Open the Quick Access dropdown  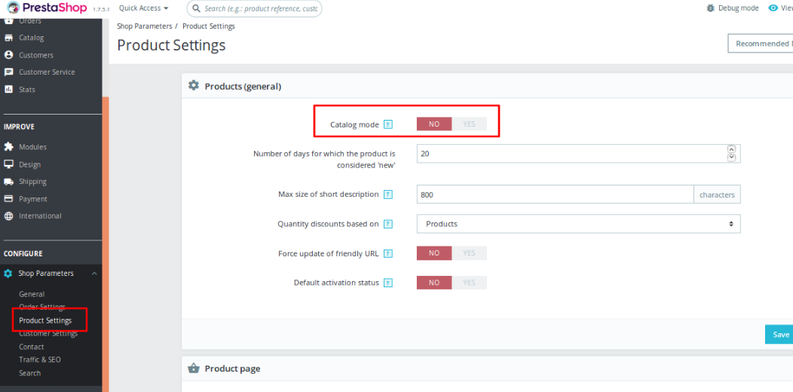pyautogui.click(x=143, y=8)
